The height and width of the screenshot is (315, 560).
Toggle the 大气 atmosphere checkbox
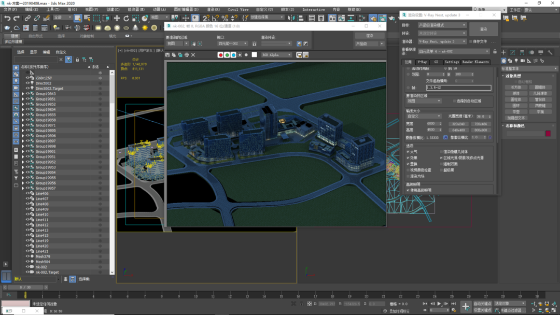click(408, 152)
